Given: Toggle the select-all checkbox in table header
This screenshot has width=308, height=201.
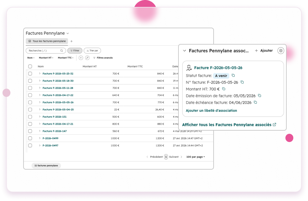Looking at the screenshot, I should (30, 66).
